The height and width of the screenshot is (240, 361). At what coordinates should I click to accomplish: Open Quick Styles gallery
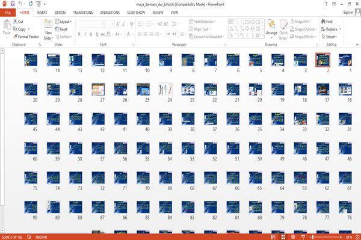coord(283,30)
